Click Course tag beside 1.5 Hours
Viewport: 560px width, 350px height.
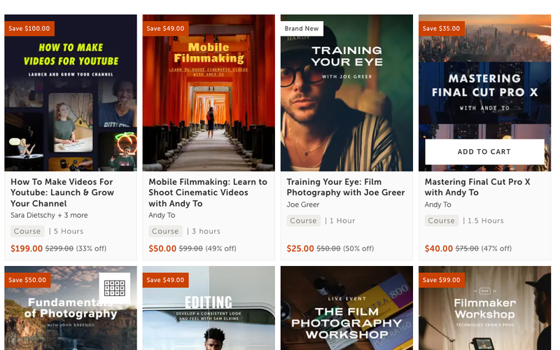tap(442, 220)
